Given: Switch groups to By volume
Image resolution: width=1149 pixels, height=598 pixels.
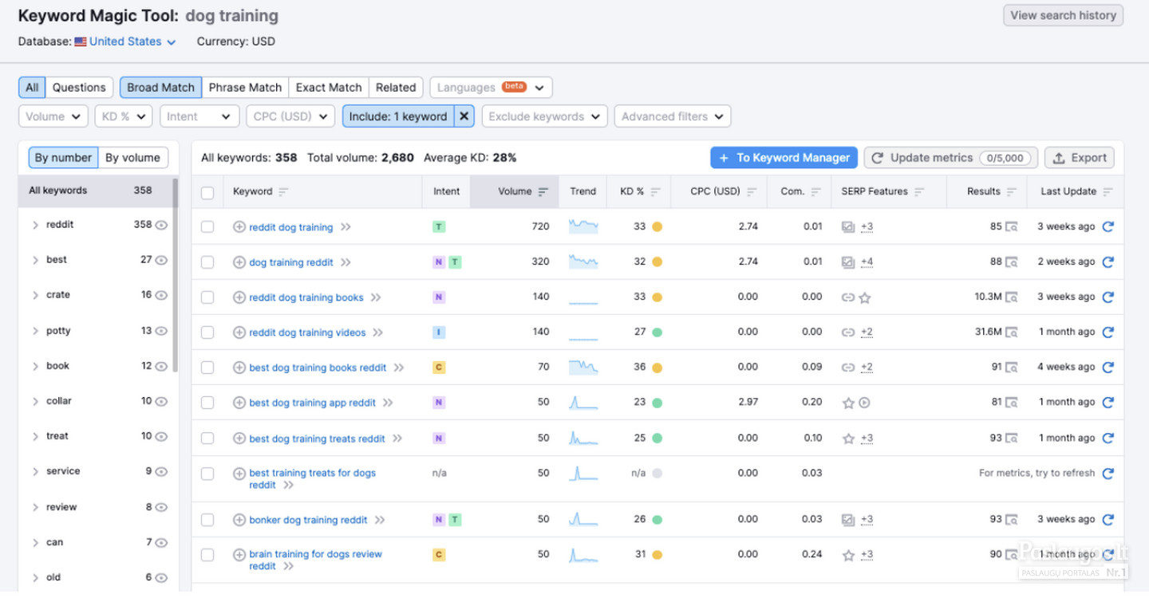Looking at the screenshot, I should point(133,158).
